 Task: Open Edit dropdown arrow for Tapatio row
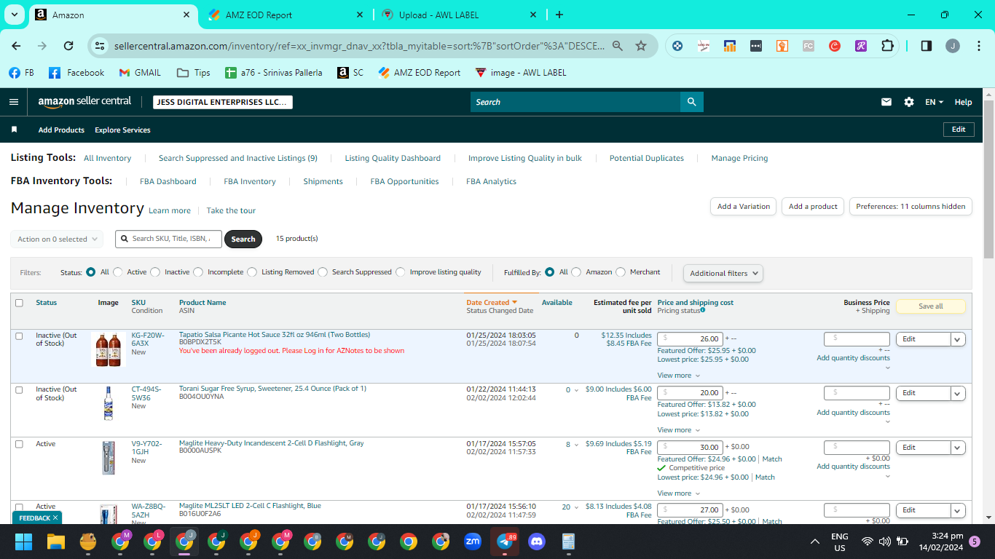[958, 339]
